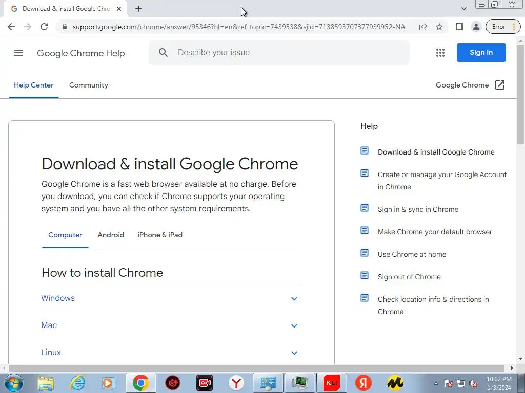The image size is (525, 393).
Task: Open the screen recorder camera taskbar icon
Action: point(205,383)
